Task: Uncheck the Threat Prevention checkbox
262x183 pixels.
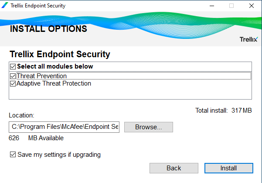Action: click(x=13, y=76)
